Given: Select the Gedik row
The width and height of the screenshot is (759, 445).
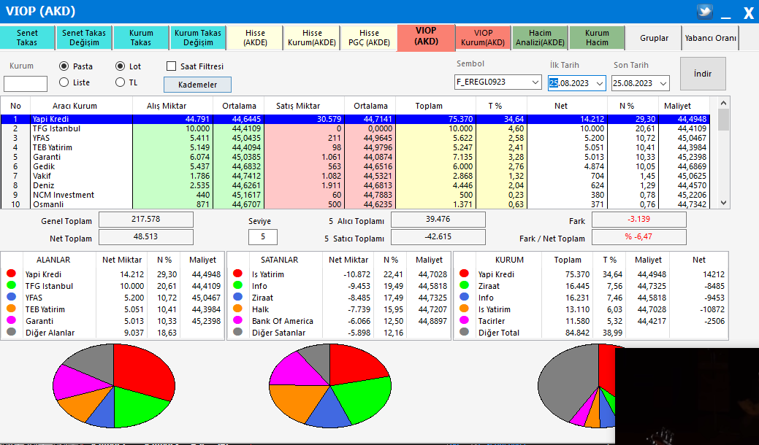Looking at the screenshot, I should tap(355, 166).
